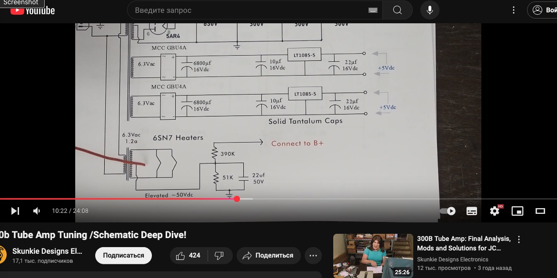Open the recommended 300B Tube Amp thumbnail

coord(373,256)
